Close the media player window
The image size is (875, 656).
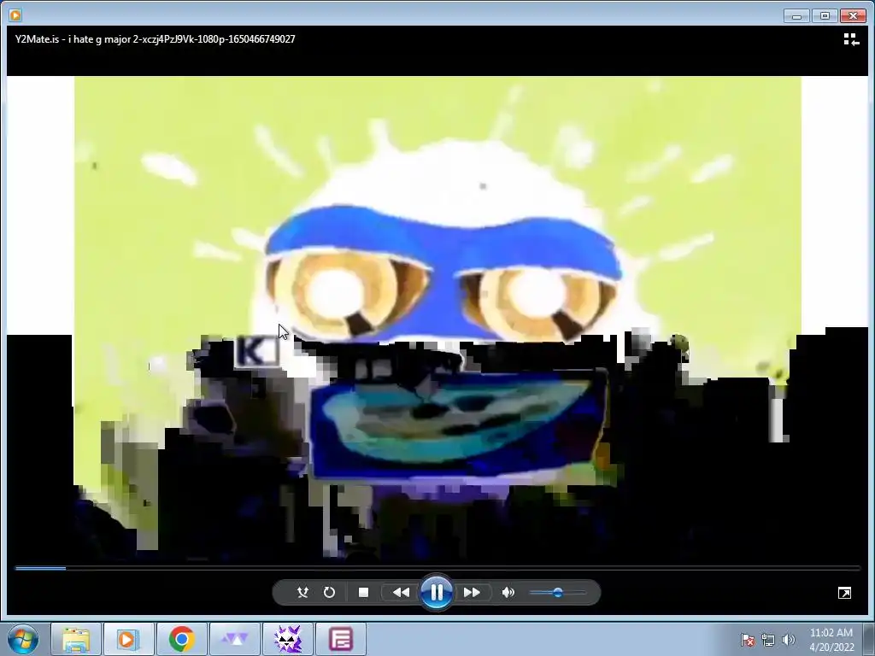[x=854, y=15]
